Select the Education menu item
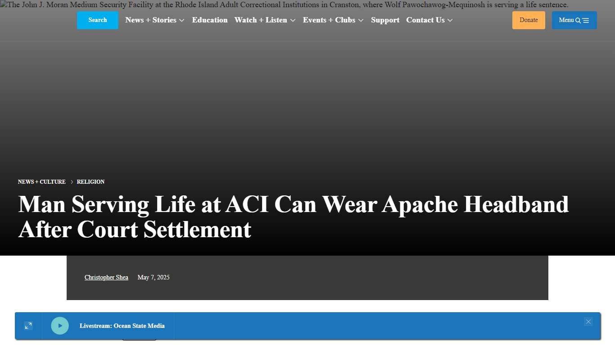Screen dimensions: 615x345 pos(210,20)
